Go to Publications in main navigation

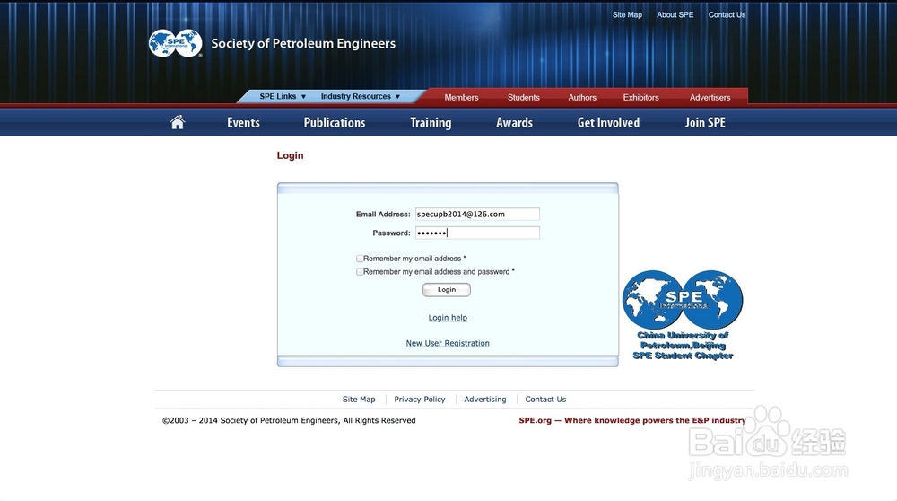click(334, 122)
